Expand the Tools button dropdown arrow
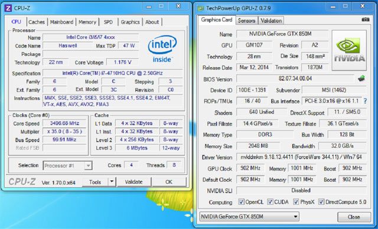The width and height of the screenshot is (378, 229). coord(112,182)
